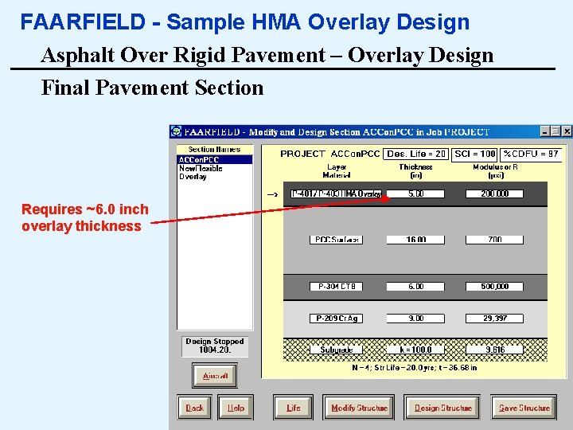Open the Aircraft window button
The height and width of the screenshot is (430, 573).
pyautogui.click(x=215, y=376)
